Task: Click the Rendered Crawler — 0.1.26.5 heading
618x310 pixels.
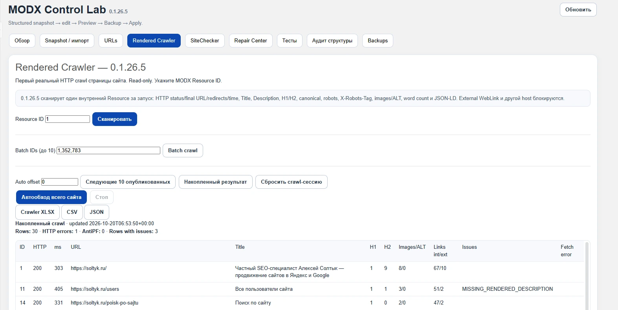Action: point(81,67)
